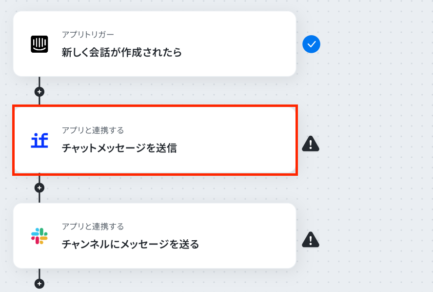This screenshot has width=433, height=292.
Task: Click the アプリトリガー label
Action: [88, 35]
